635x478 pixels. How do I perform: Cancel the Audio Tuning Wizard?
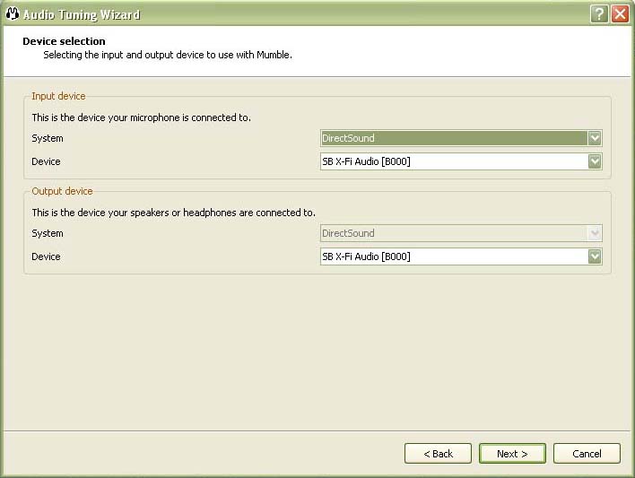tap(587, 453)
